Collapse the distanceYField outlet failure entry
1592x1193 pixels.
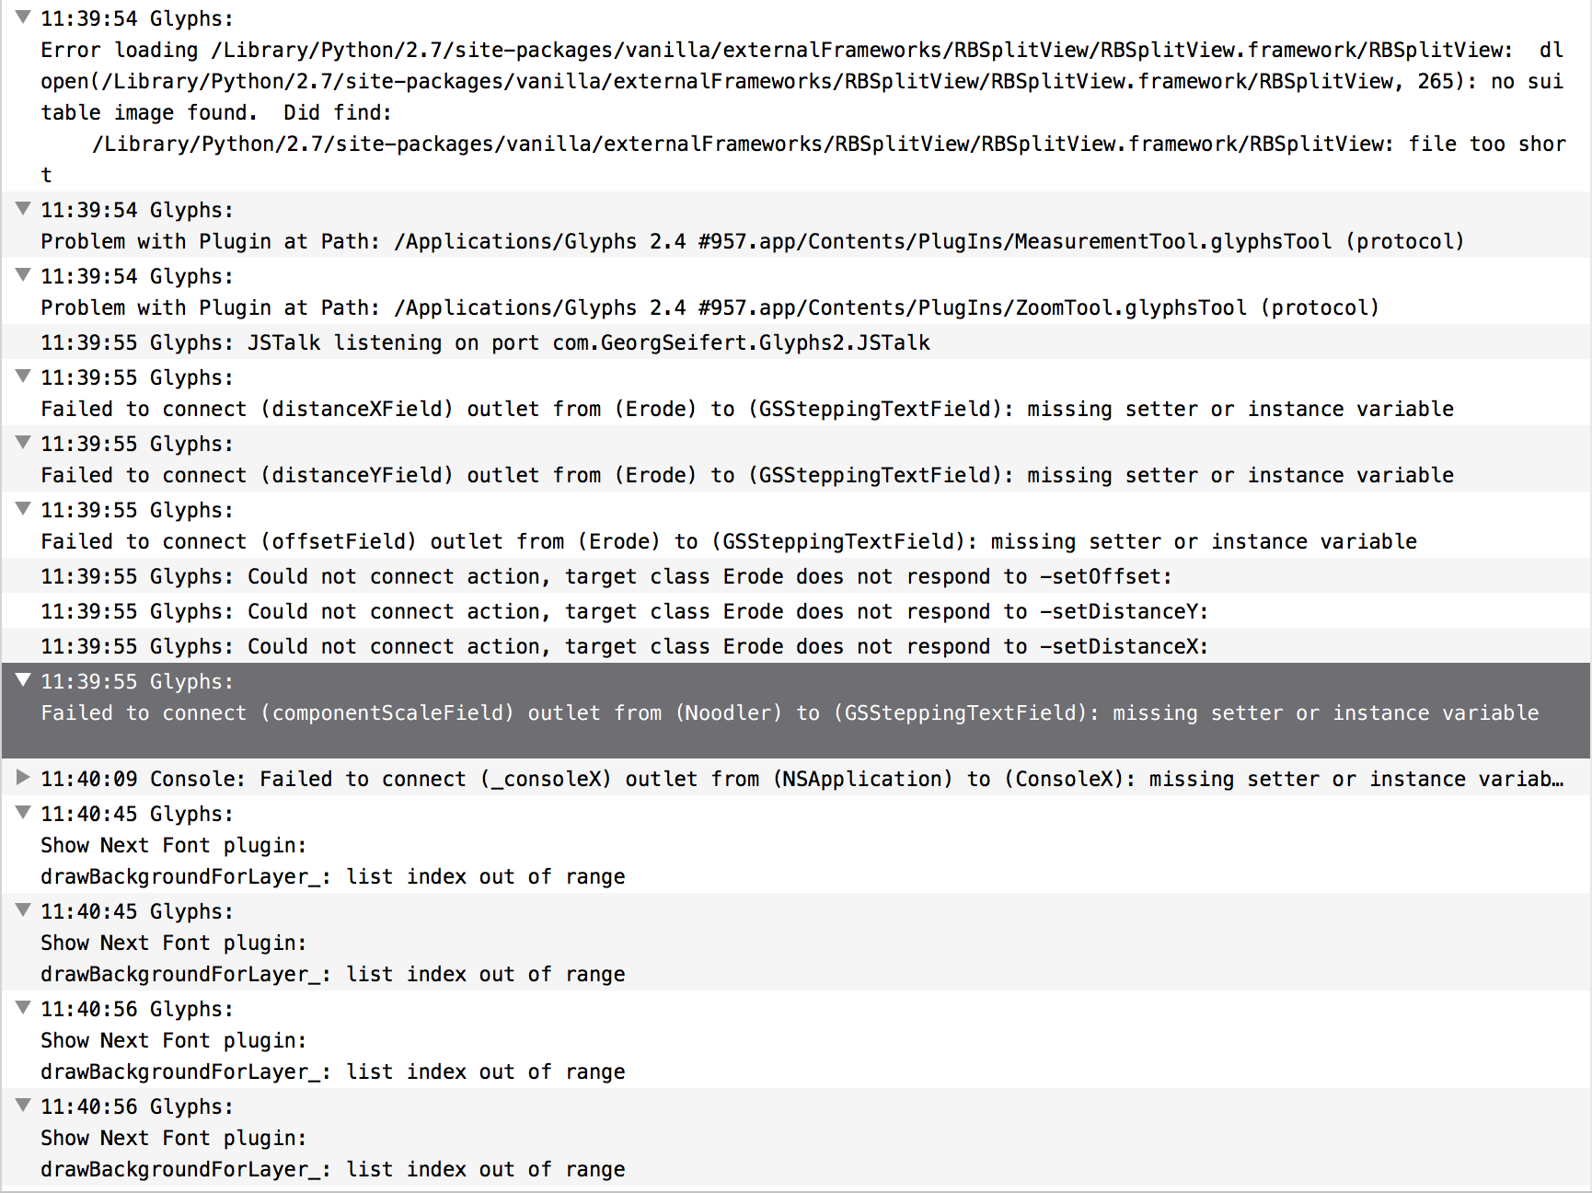tap(24, 443)
